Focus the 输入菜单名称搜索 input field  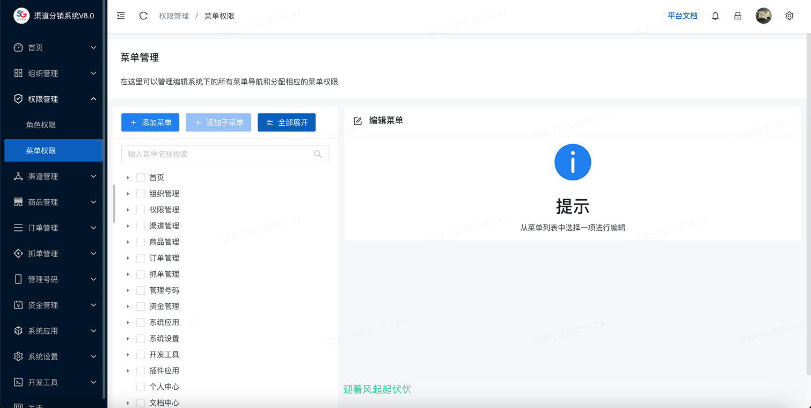[217, 154]
